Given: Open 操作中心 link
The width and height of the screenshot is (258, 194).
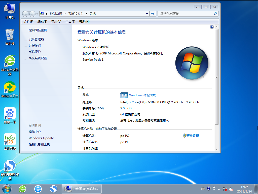Looking at the screenshot, I should click(x=35, y=132).
